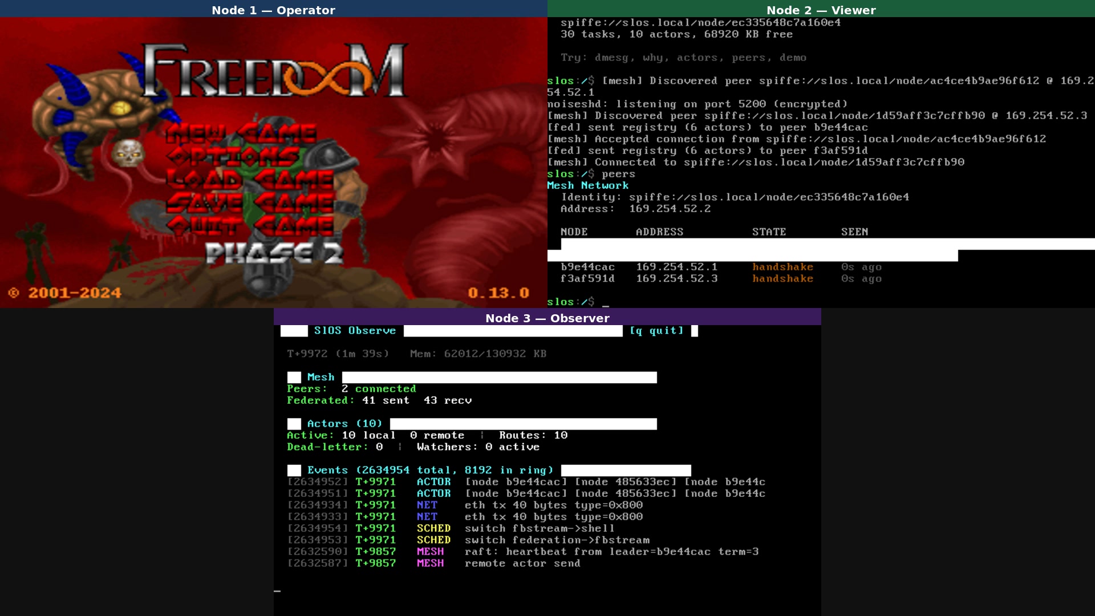Click the © 2001-2024 copyright text
The height and width of the screenshot is (616, 1095).
coord(64,293)
